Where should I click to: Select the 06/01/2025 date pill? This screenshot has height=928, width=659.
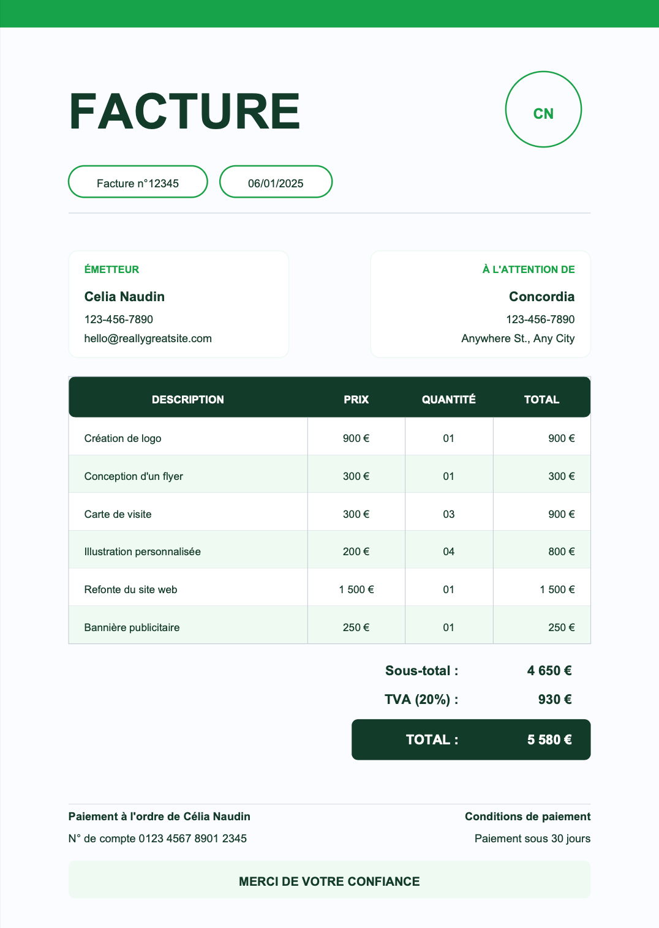(276, 182)
